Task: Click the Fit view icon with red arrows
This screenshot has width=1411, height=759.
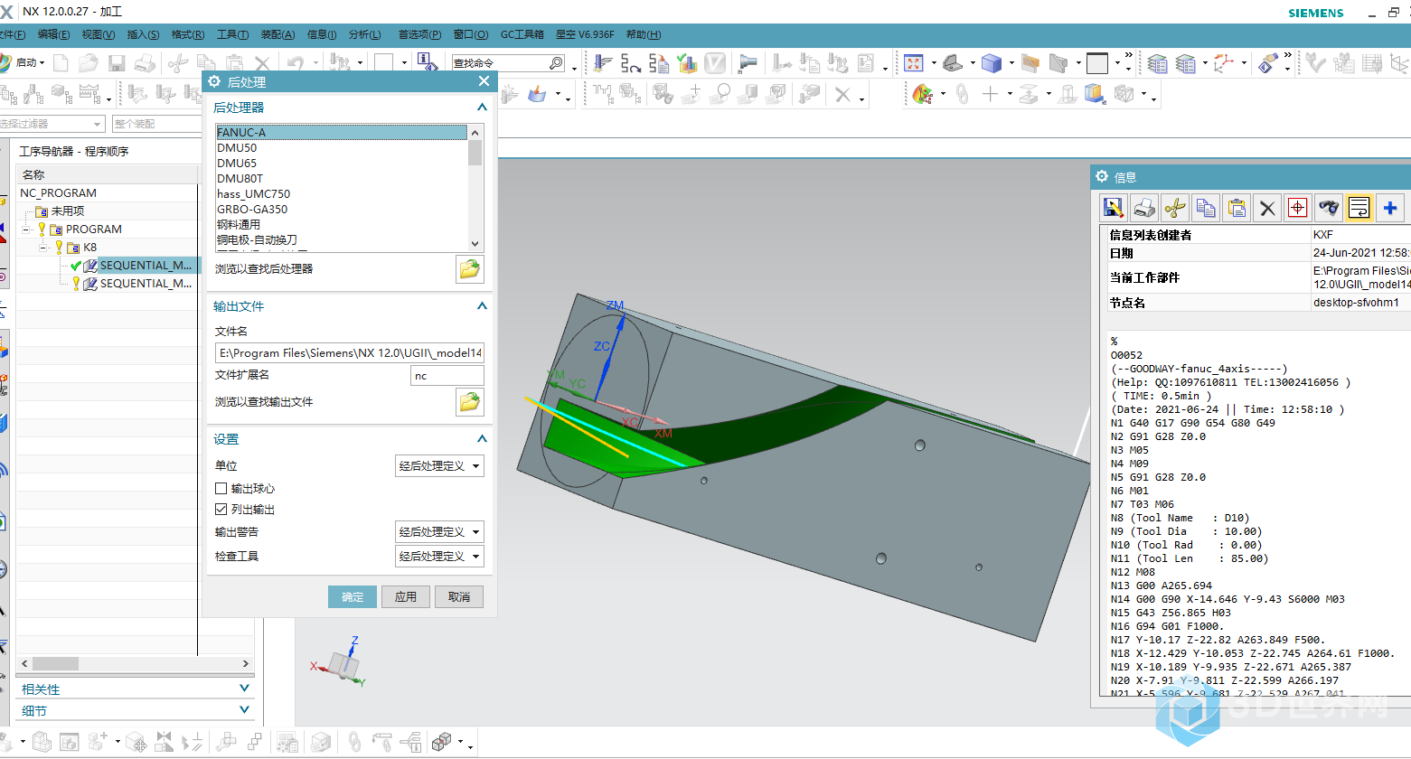Action: click(913, 63)
